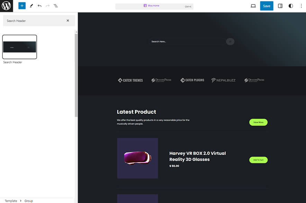
Task: Click the Save button
Action: click(x=266, y=6)
